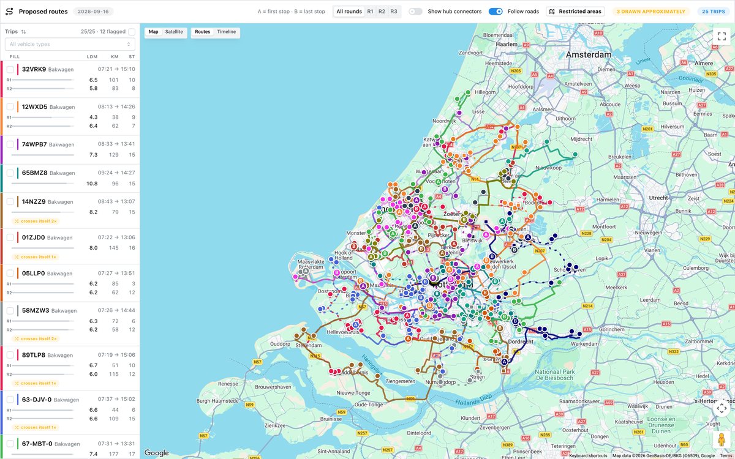
Task: Click the map fullscreen icon
Action: pos(722,36)
